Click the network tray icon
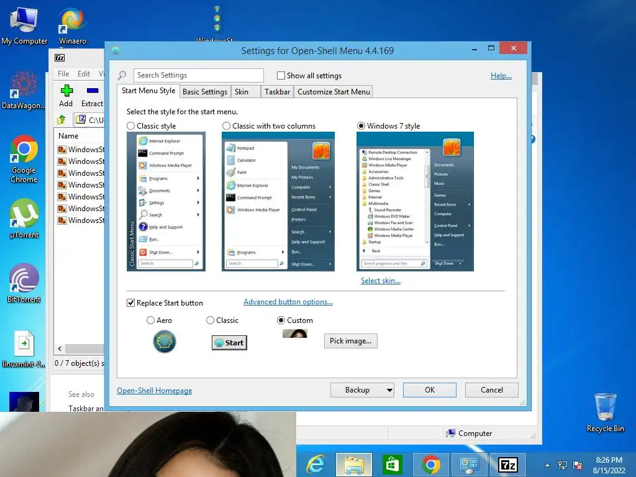 (563, 465)
